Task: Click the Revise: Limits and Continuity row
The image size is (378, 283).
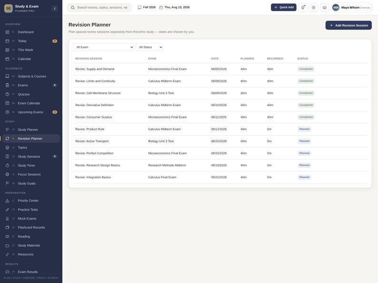Action: (x=220, y=81)
